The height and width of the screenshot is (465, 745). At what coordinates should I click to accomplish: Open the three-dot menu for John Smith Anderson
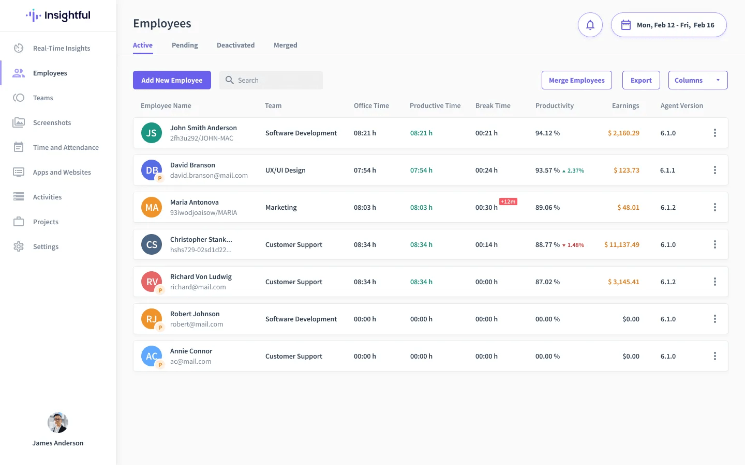click(x=715, y=133)
